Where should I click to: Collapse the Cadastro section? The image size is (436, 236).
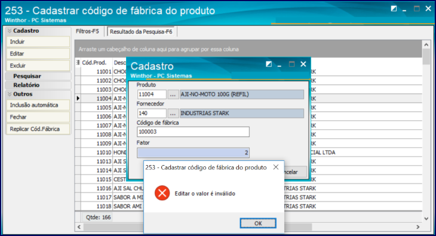point(38,31)
